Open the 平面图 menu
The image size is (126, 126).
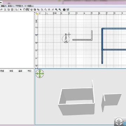(19, 6)
